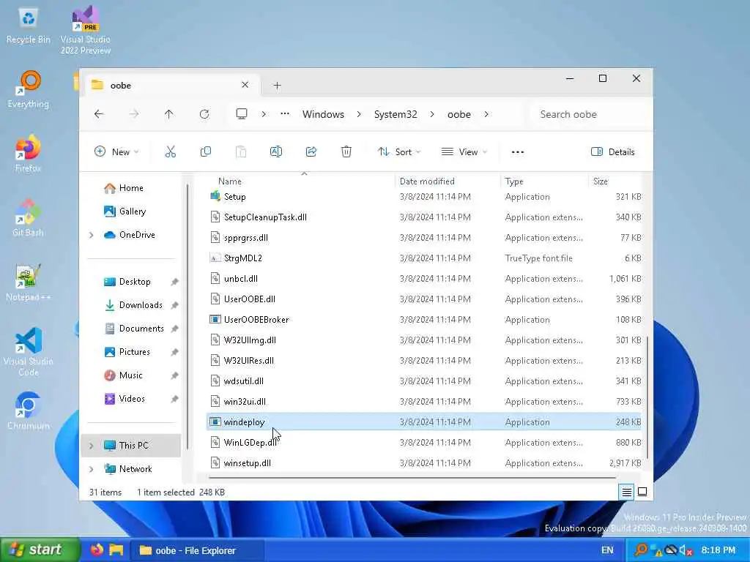Viewport: 750px width, 562px height.
Task: Click the Share icon in toolbar
Action: click(x=311, y=152)
